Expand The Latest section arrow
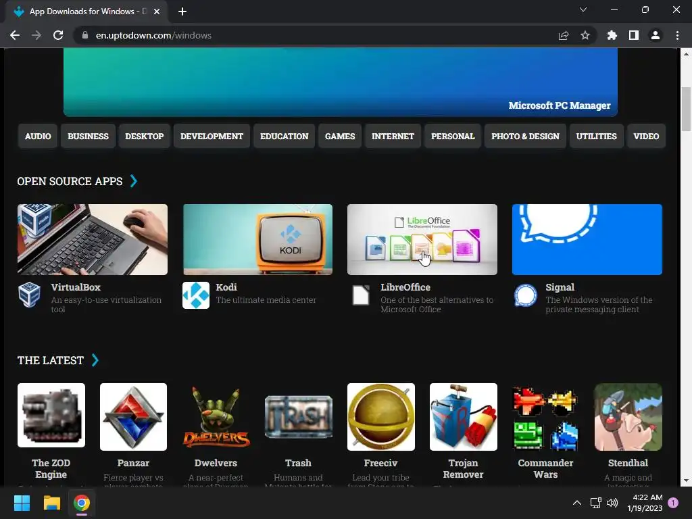692x519 pixels. 95,360
